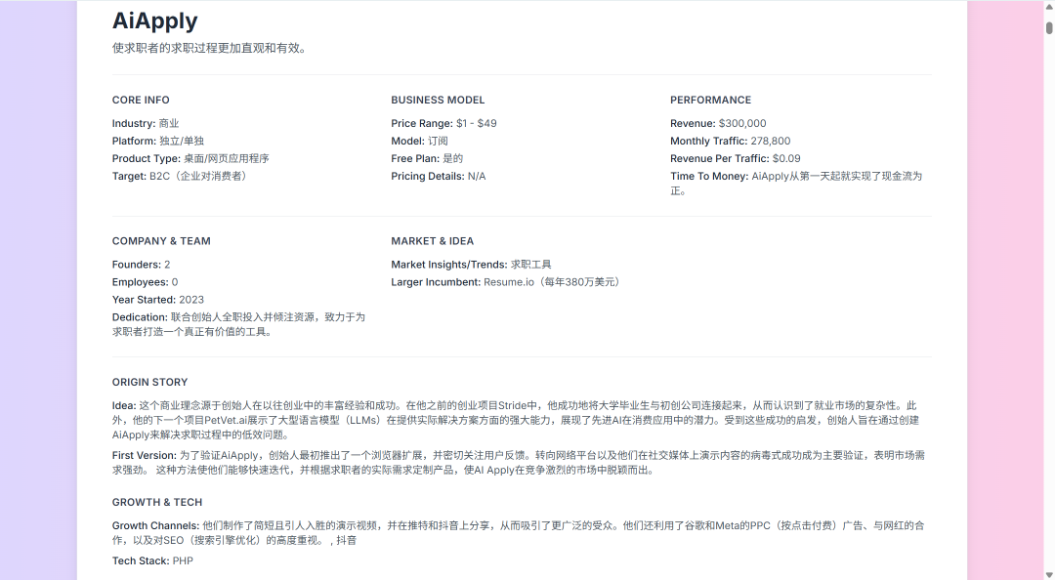
Task: Click the Revenue Per Traffic: $0.09 line
Action: (736, 158)
